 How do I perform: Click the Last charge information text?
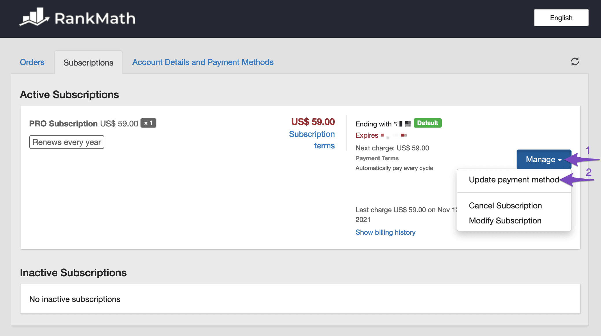[406, 215]
